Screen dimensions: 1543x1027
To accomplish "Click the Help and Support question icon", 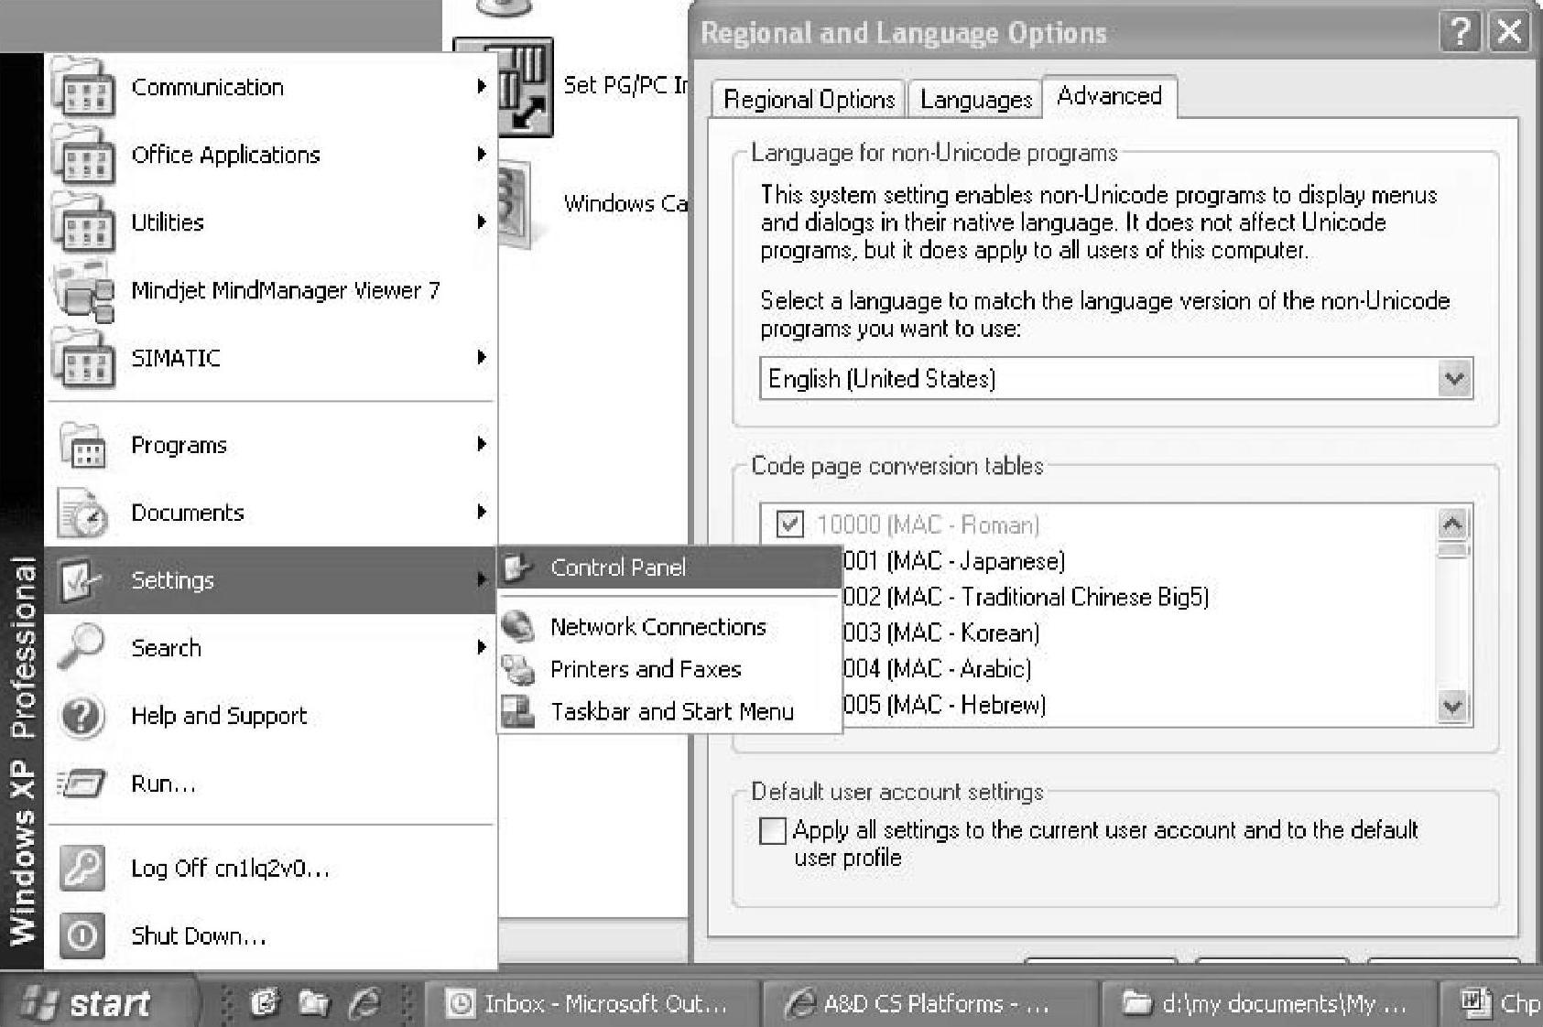I will (x=81, y=716).
